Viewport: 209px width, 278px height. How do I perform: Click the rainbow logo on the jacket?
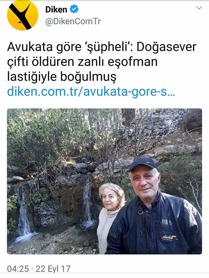click(169, 238)
